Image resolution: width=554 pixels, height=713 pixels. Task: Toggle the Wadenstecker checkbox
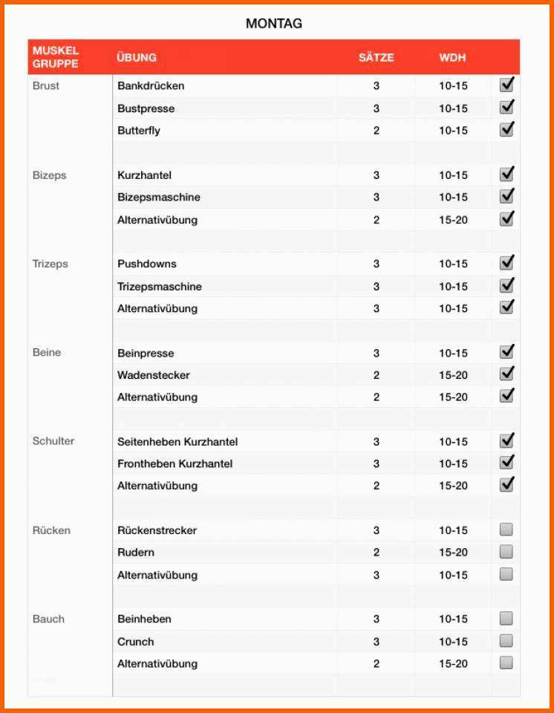506,374
